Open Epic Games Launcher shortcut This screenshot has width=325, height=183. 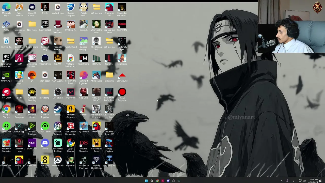[x=6, y=61]
